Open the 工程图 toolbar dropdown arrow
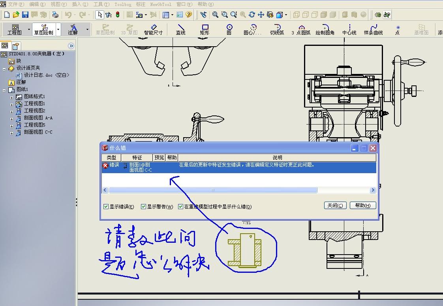This screenshot has height=306, width=443. pyautogui.click(x=29, y=29)
